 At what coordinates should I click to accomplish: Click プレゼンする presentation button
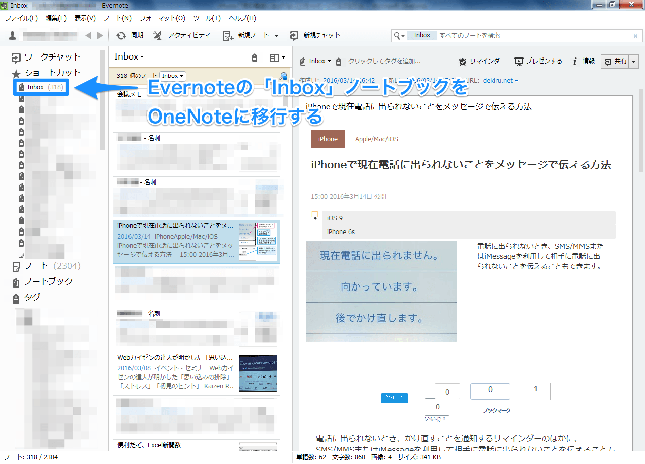click(x=538, y=61)
